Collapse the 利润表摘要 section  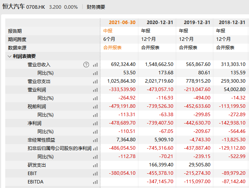click(9, 56)
